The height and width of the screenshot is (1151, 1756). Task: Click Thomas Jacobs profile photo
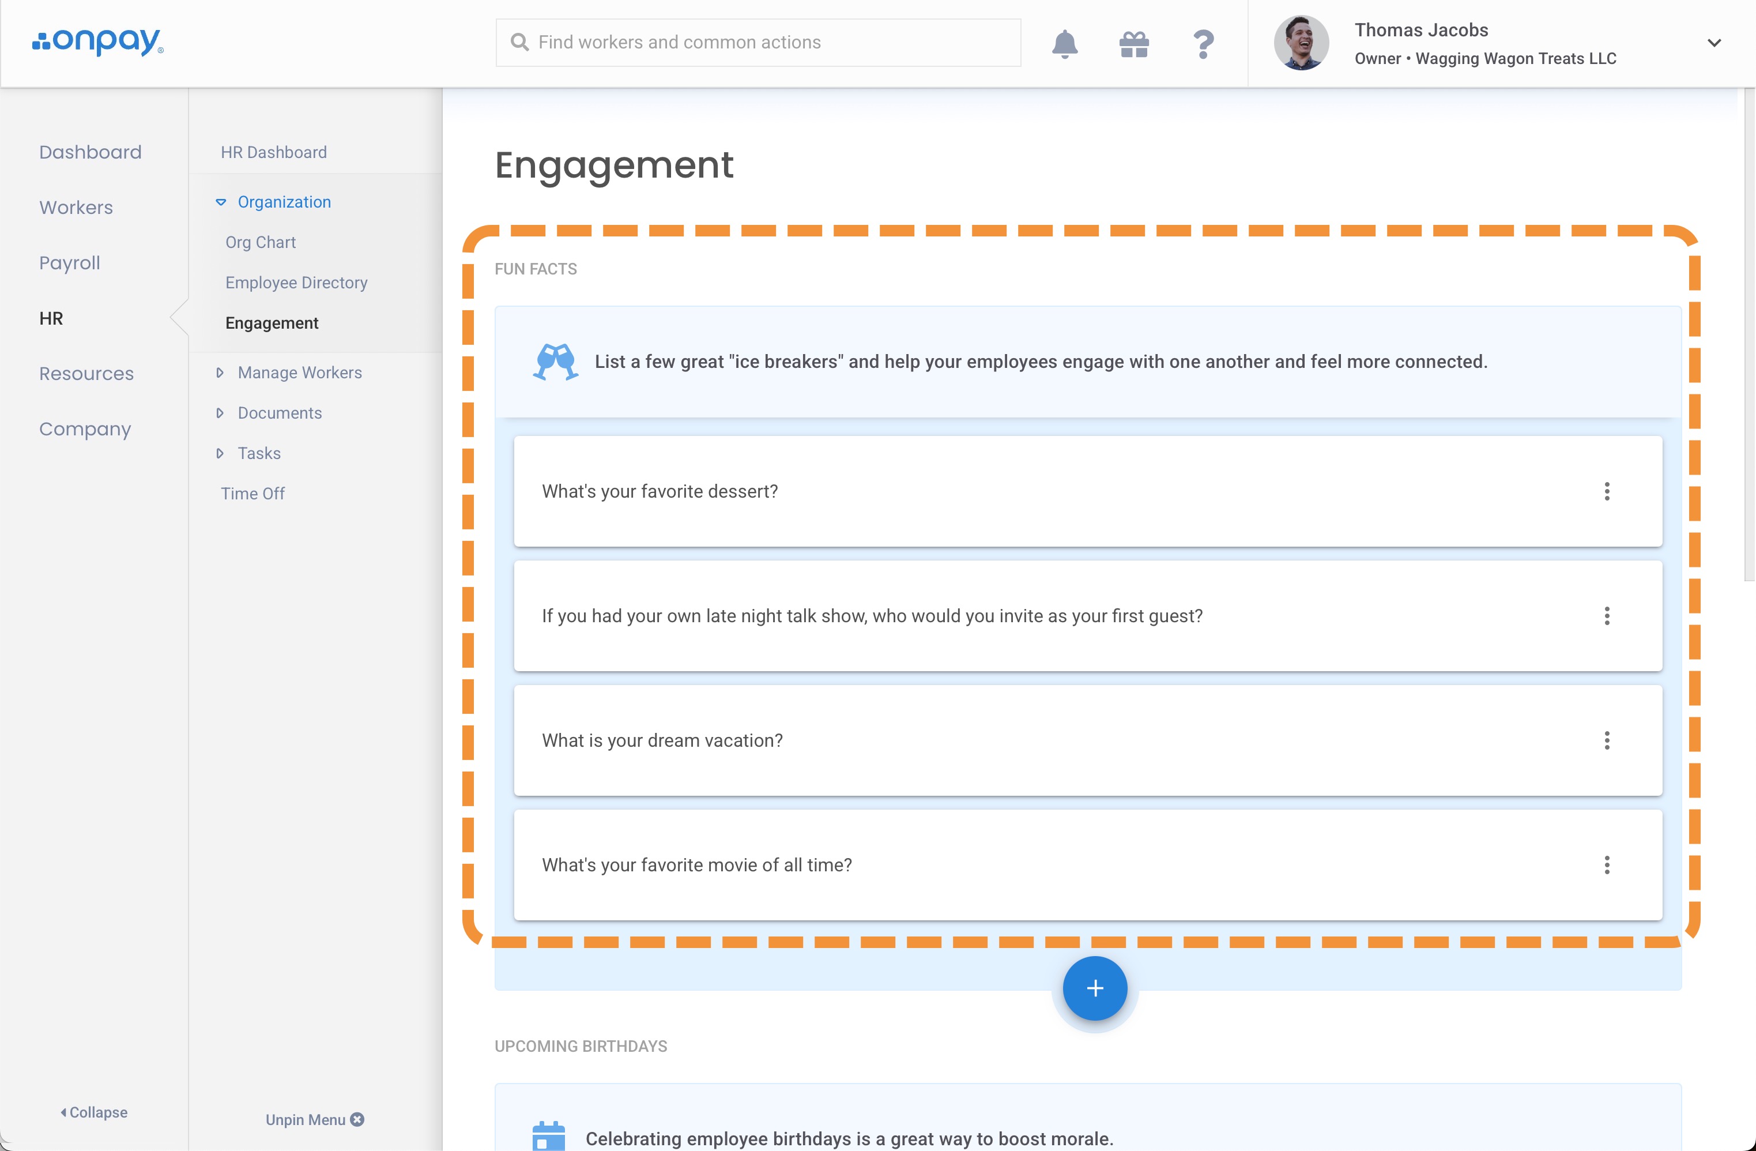(x=1300, y=43)
